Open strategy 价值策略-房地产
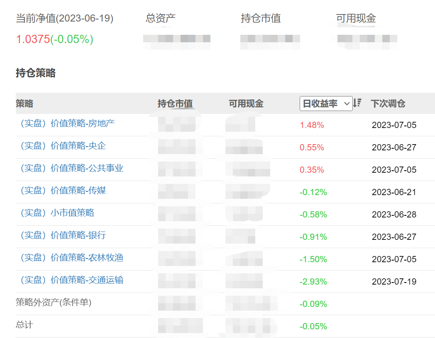 pos(68,123)
